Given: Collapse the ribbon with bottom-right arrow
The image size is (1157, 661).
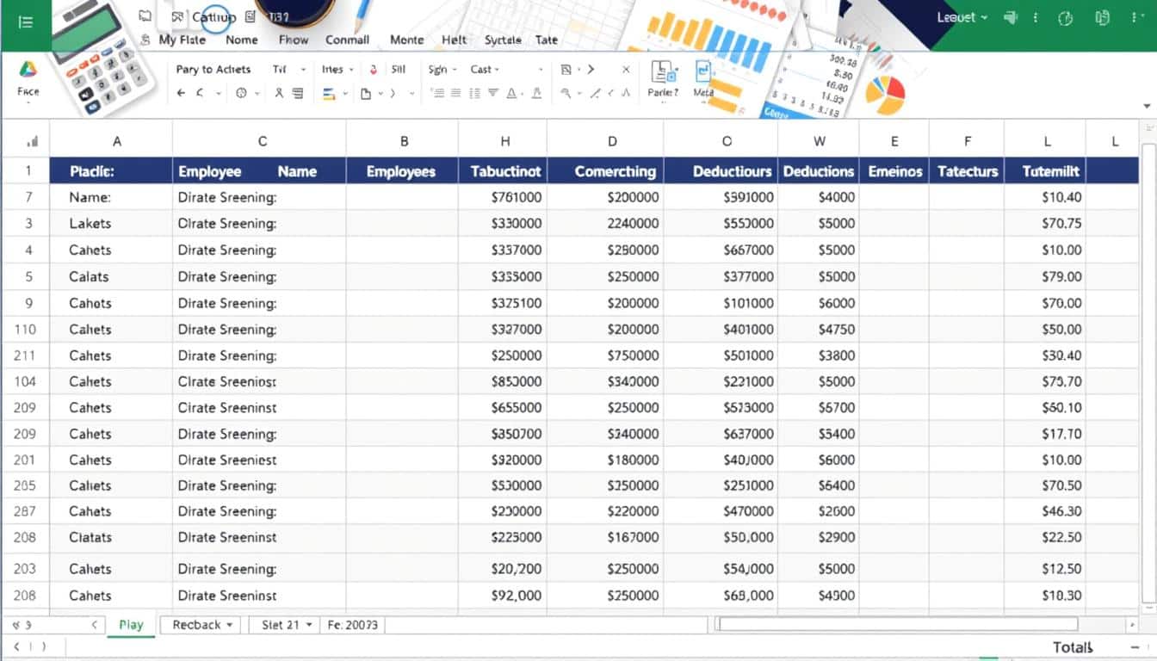Looking at the screenshot, I should [x=1147, y=105].
